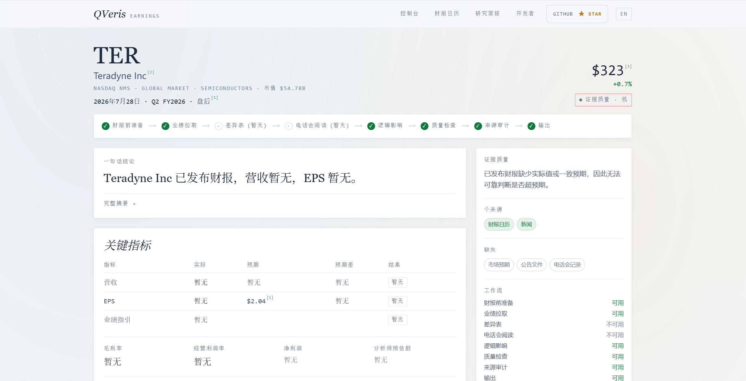Click the 市值 $54.78B market cap text
This screenshot has height=381, width=746.
[285, 88]
